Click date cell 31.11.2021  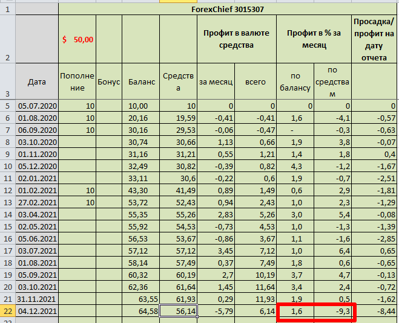pyautogui.click(x=37, y=299)
